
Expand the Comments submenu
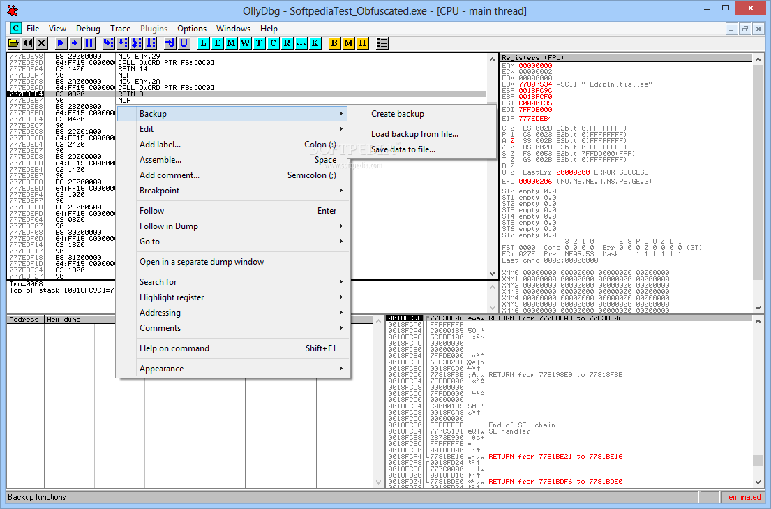232,328
